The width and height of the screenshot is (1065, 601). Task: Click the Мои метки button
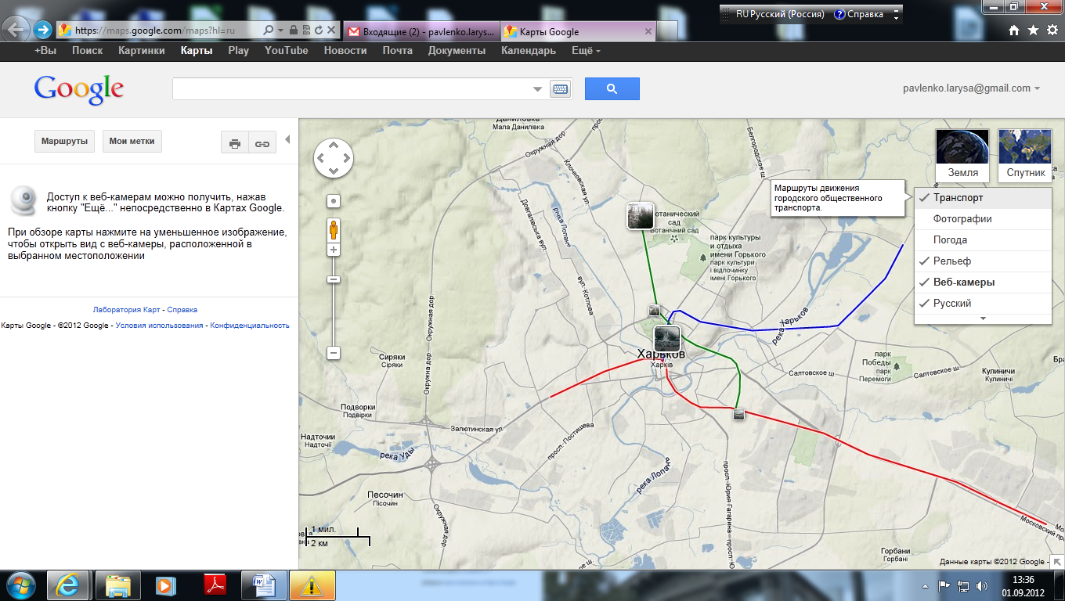[132, 142]
